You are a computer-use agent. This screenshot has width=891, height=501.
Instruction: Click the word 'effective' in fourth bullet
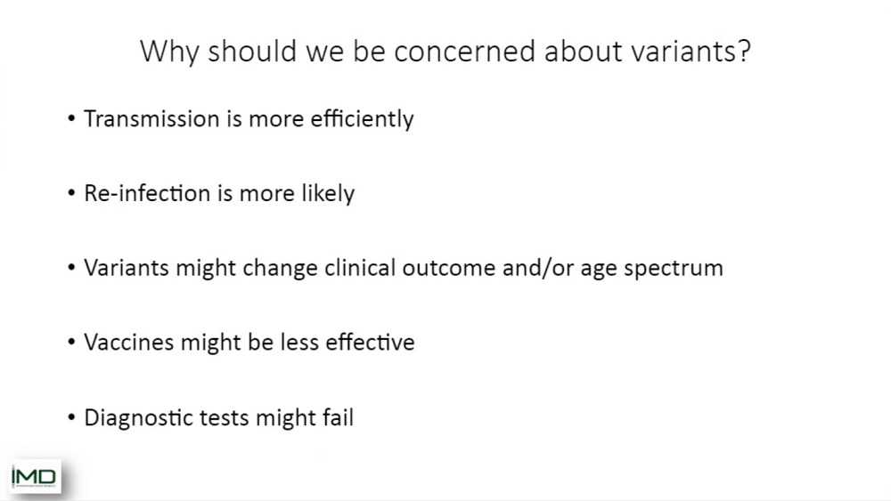[370, 343]
